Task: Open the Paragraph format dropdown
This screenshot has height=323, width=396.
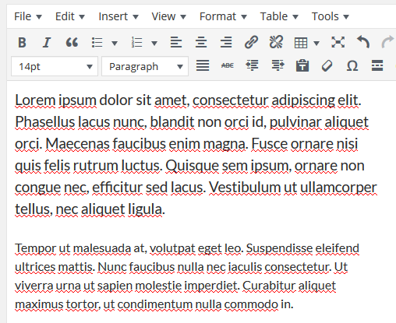Action: pos(145,66)
